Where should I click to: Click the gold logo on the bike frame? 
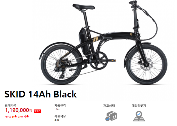pos(131,34)
